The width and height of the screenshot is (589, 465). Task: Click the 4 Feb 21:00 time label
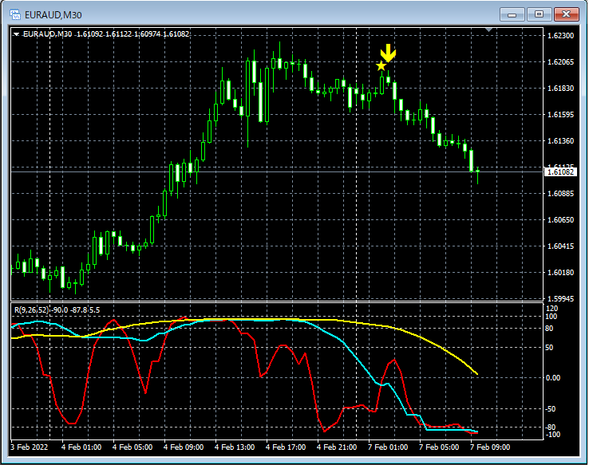(x=337, y=447)
